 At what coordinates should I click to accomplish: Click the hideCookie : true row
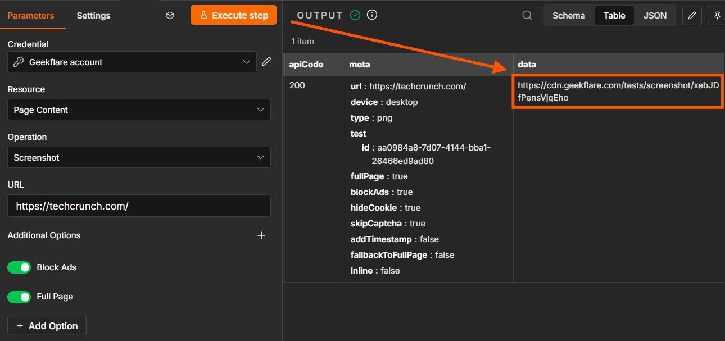click(x=386, y=208)
